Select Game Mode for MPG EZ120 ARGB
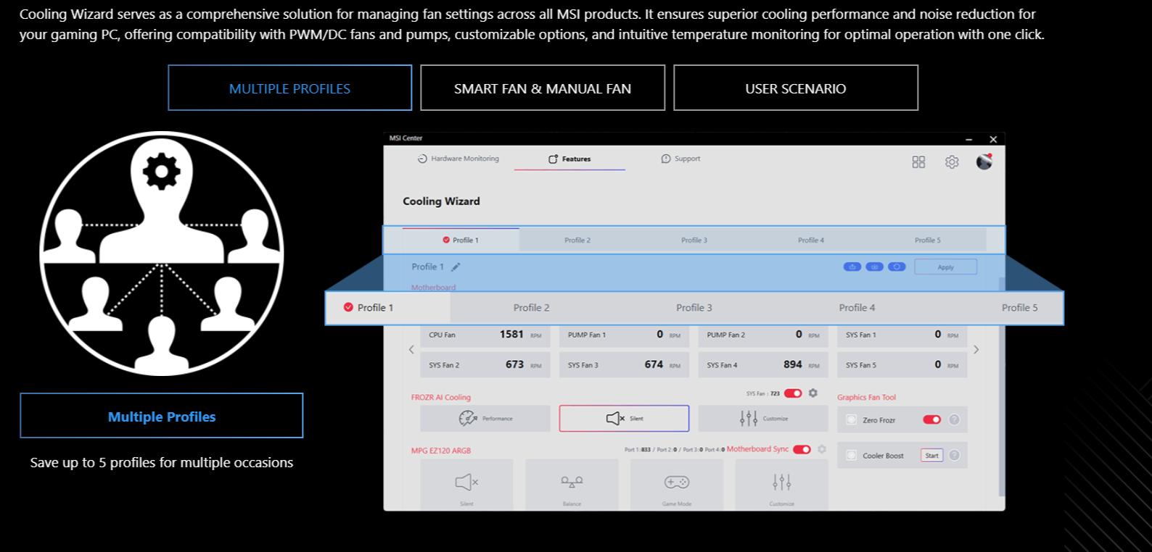 (676, 484)
